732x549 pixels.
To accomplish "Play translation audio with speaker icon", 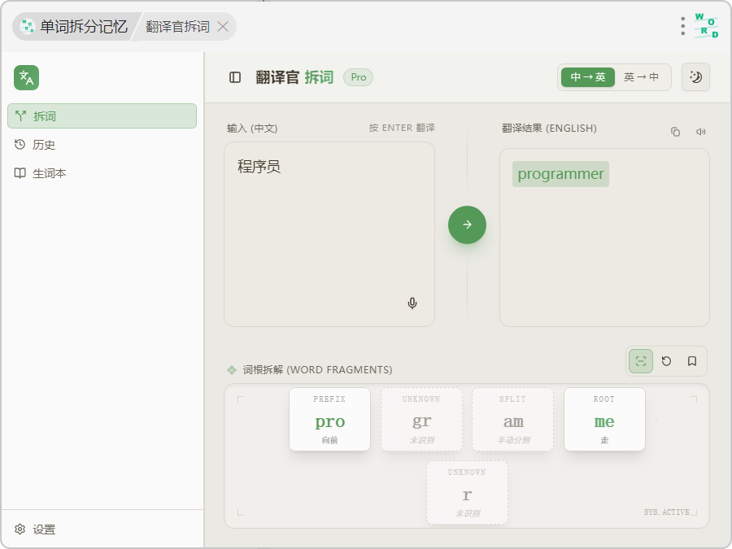I will pos(700,132).
